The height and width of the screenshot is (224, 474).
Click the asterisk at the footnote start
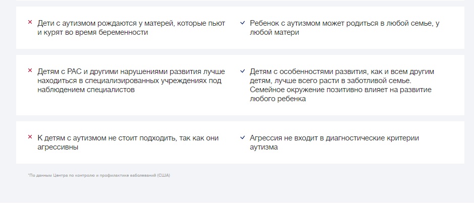(29, 175)
